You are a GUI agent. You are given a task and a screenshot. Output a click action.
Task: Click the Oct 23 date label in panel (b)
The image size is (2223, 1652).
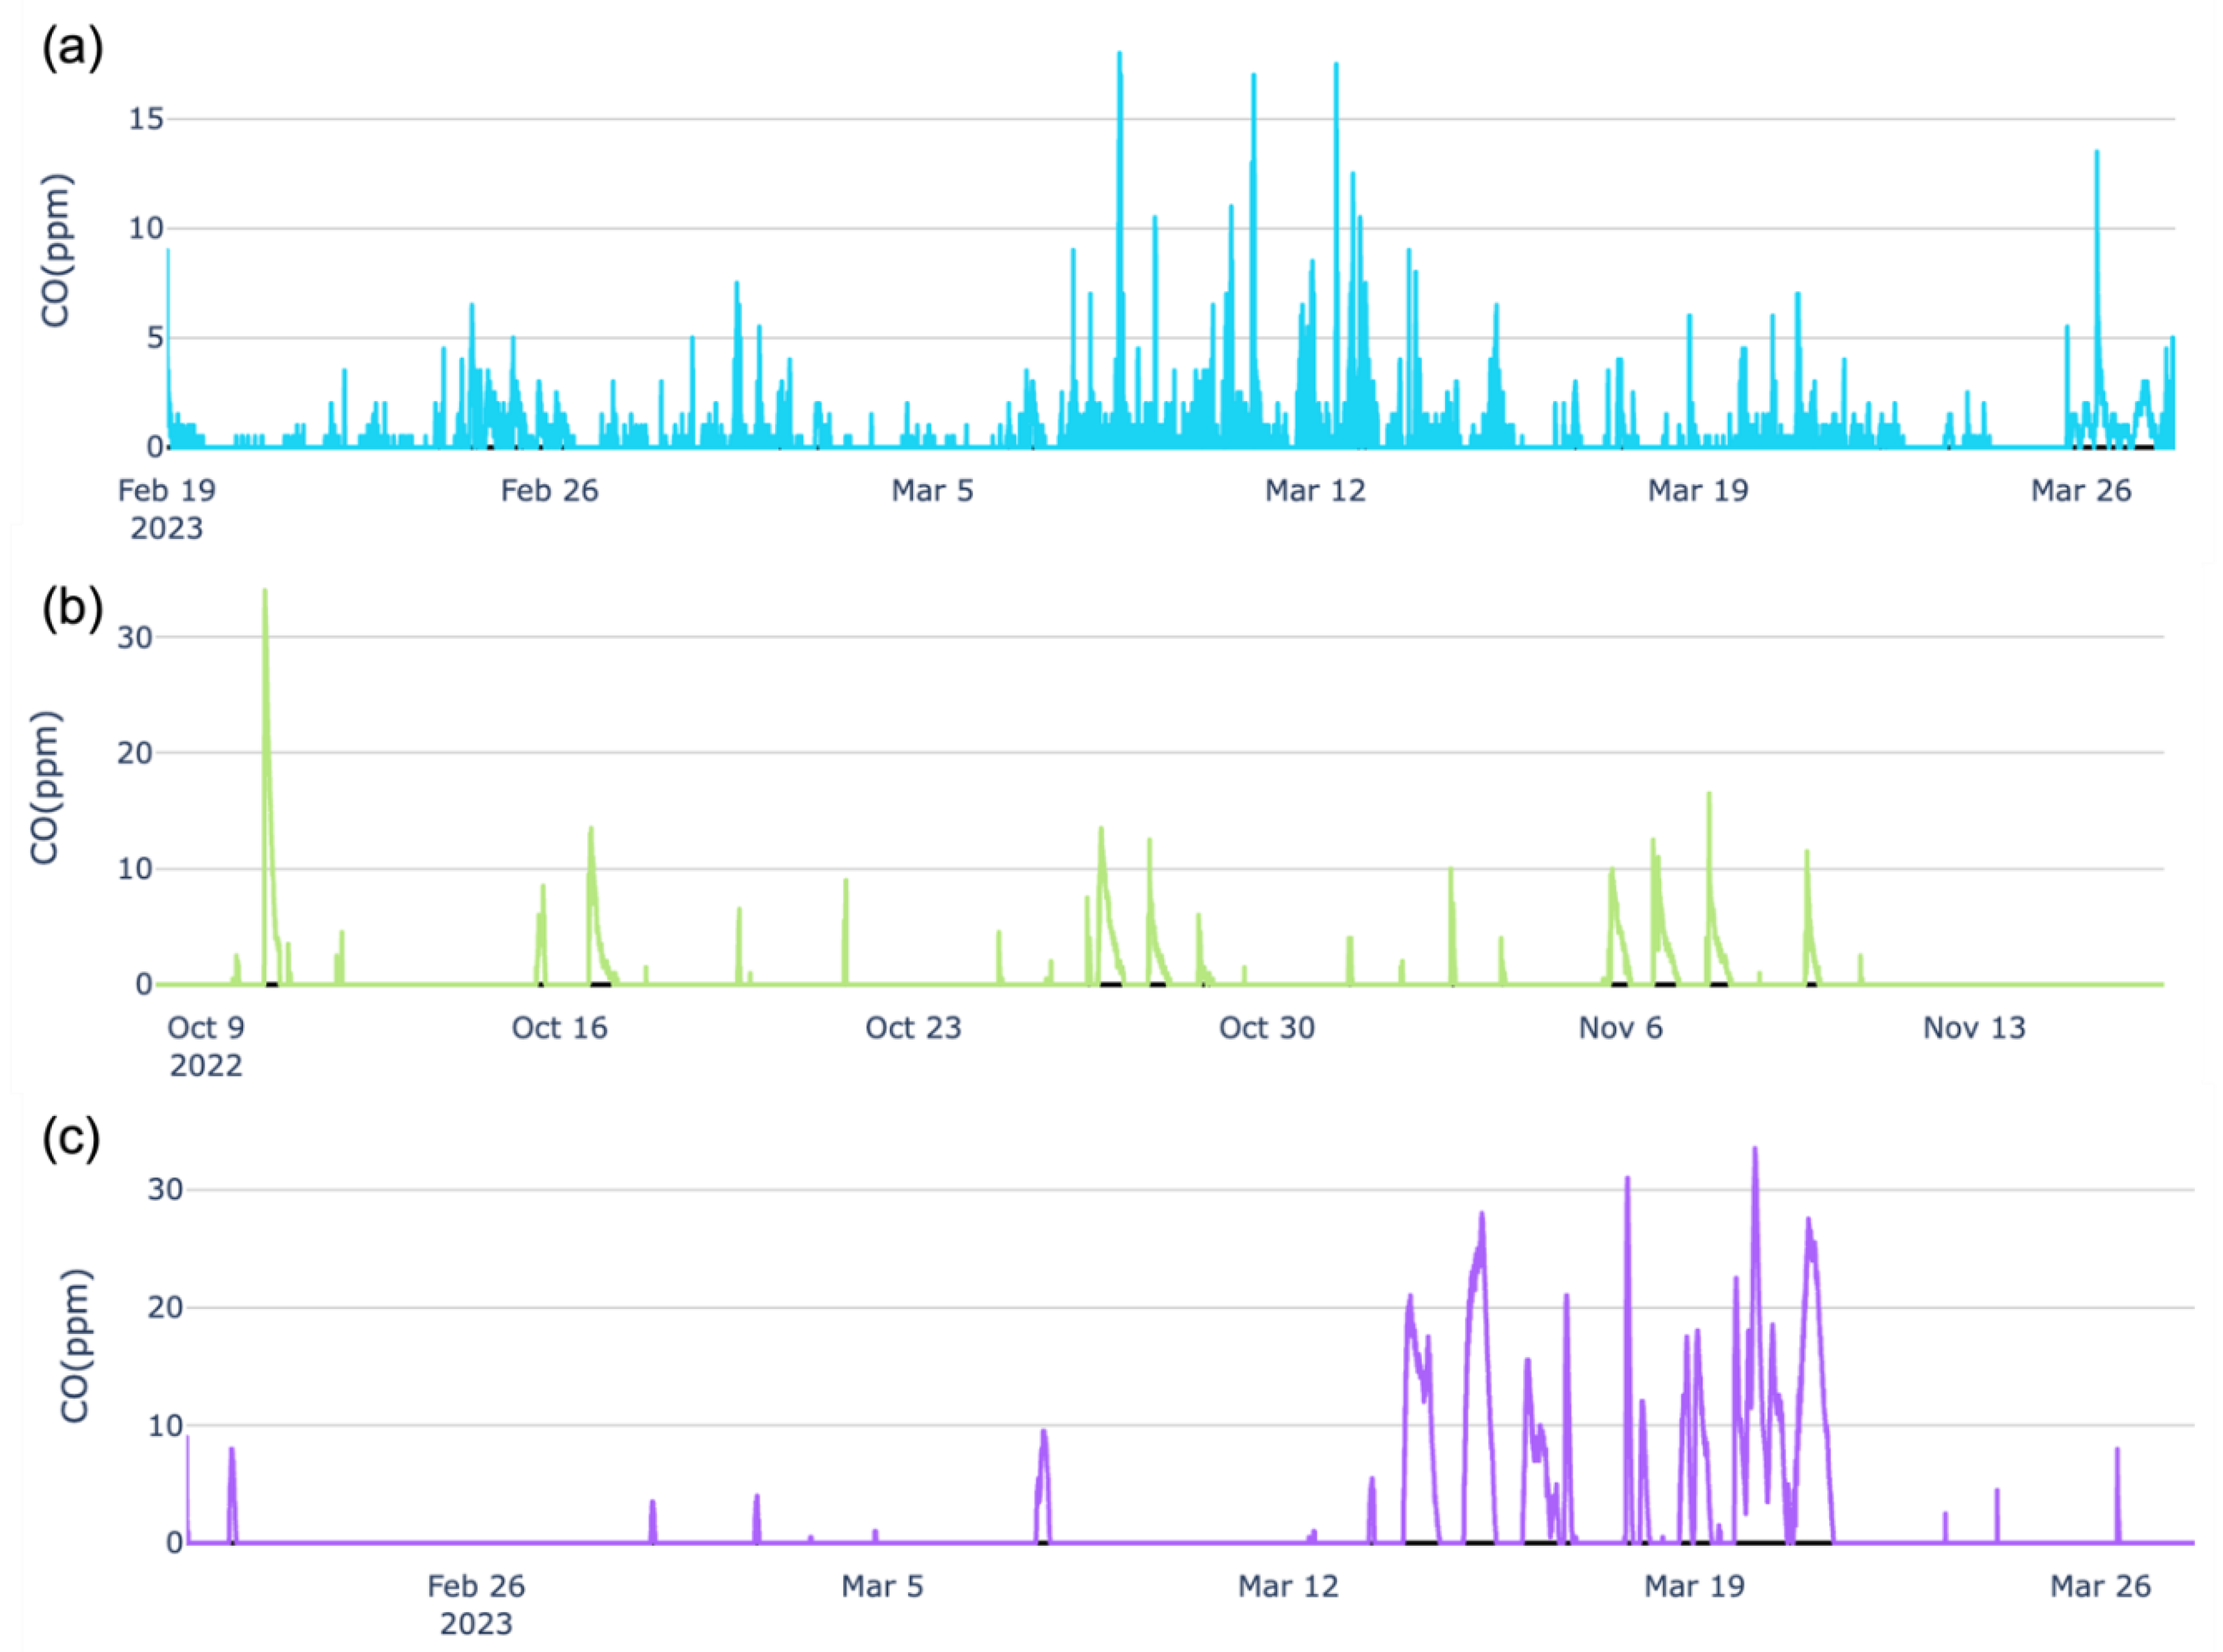point(912,1027)
